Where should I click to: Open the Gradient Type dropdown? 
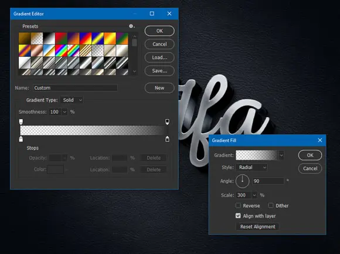(72, 100)
